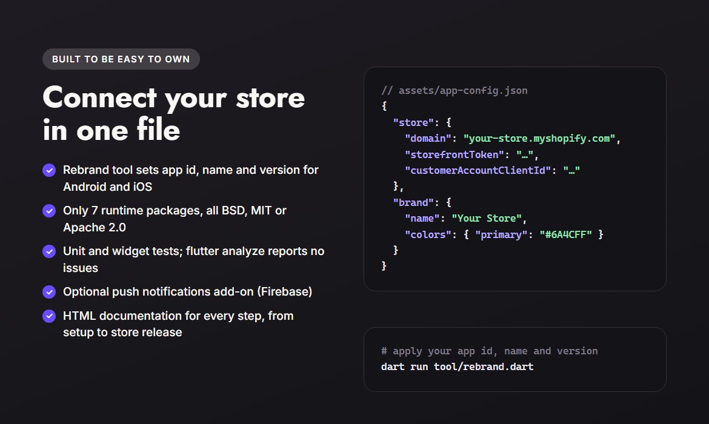Select the text 'Rebrand tool sets app id, name and version'
Image resolution: width=709 pixels, height=424 pixels.
point(181,170)
